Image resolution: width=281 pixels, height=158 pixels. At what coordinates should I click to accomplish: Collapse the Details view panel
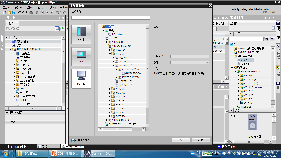[x=7, y=113]
